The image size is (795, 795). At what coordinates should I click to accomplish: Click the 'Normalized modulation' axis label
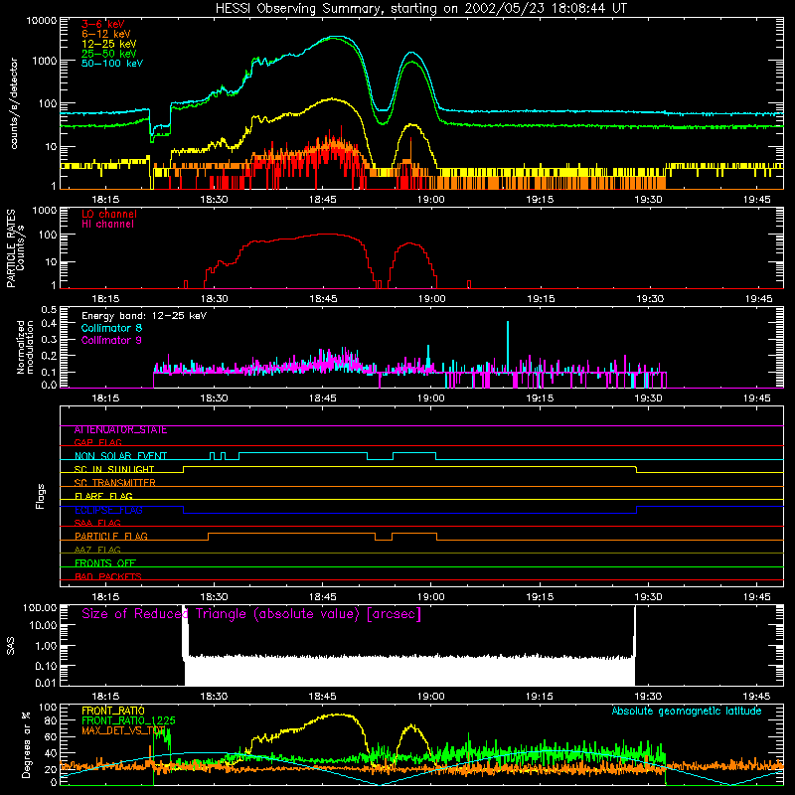pyautogui.click(x=25, y=347)
